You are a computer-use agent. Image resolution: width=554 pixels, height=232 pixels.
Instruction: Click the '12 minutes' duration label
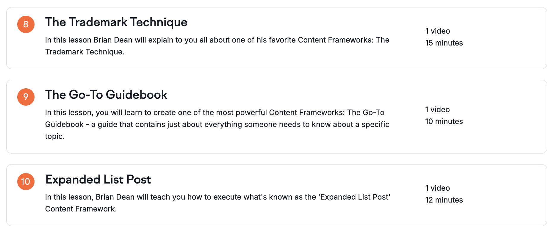point(444,200)
